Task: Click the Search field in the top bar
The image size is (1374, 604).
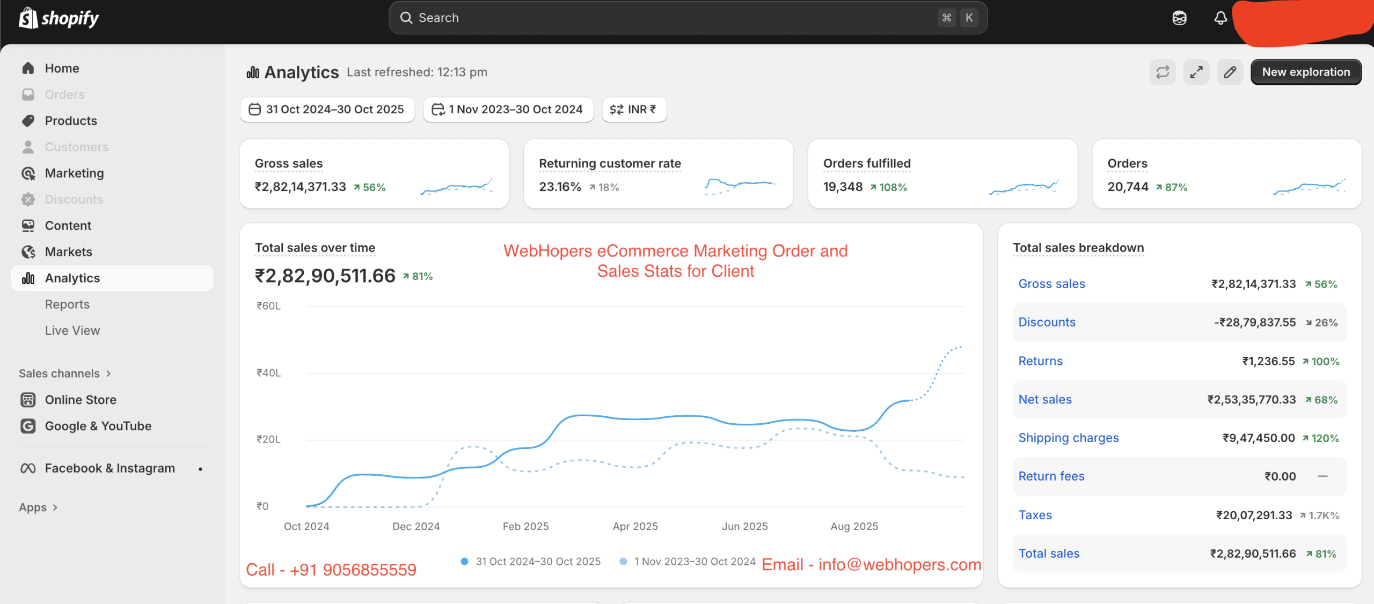Action: coord(687,17)
